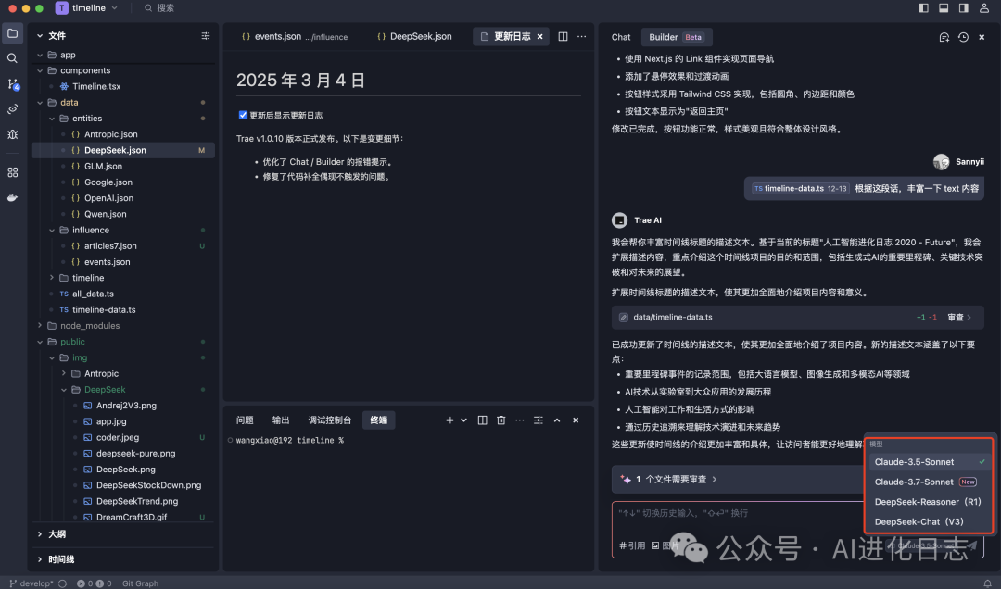This screenshot has height=589, width=1001.
Task: Expand the 大纲 section
Action: point(40,534)
